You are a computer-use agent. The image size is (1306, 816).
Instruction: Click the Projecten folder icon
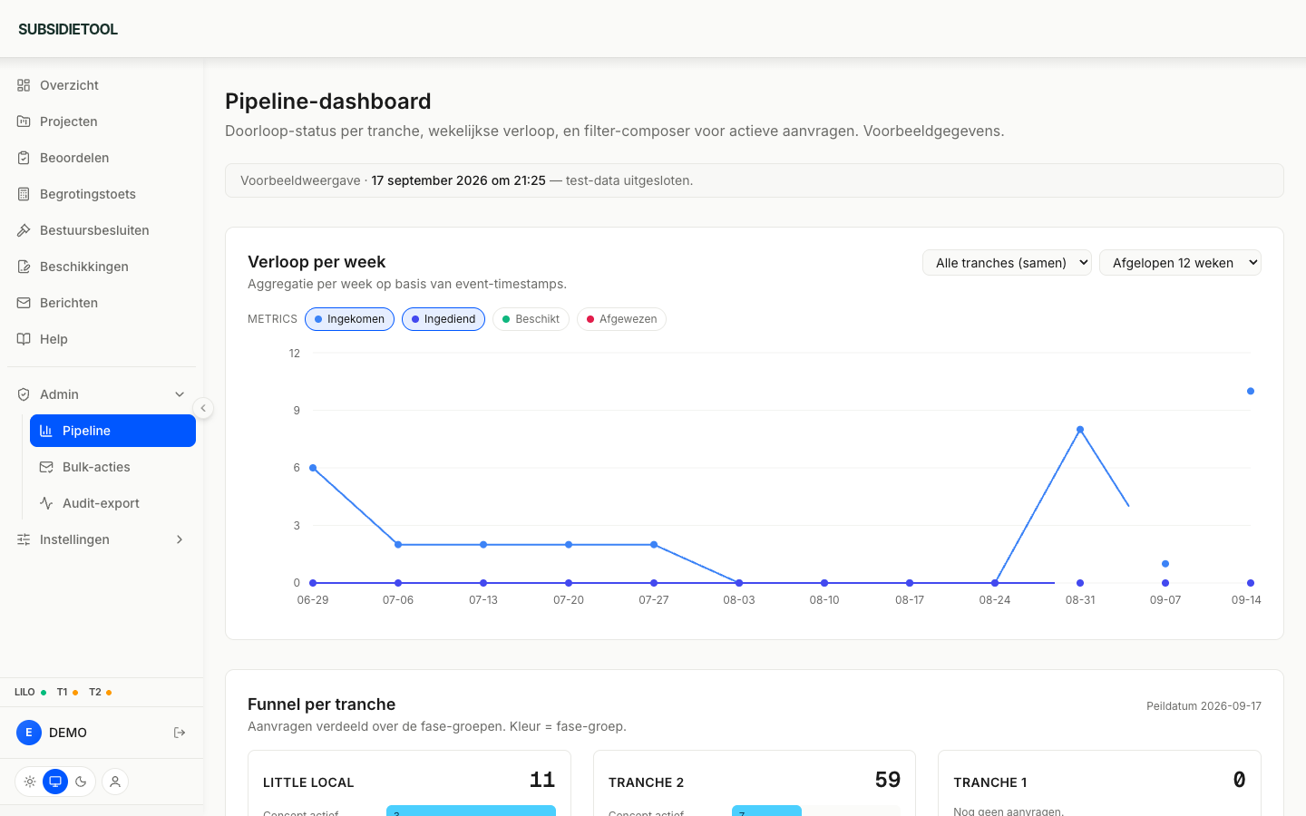click(x=24, y=121)
